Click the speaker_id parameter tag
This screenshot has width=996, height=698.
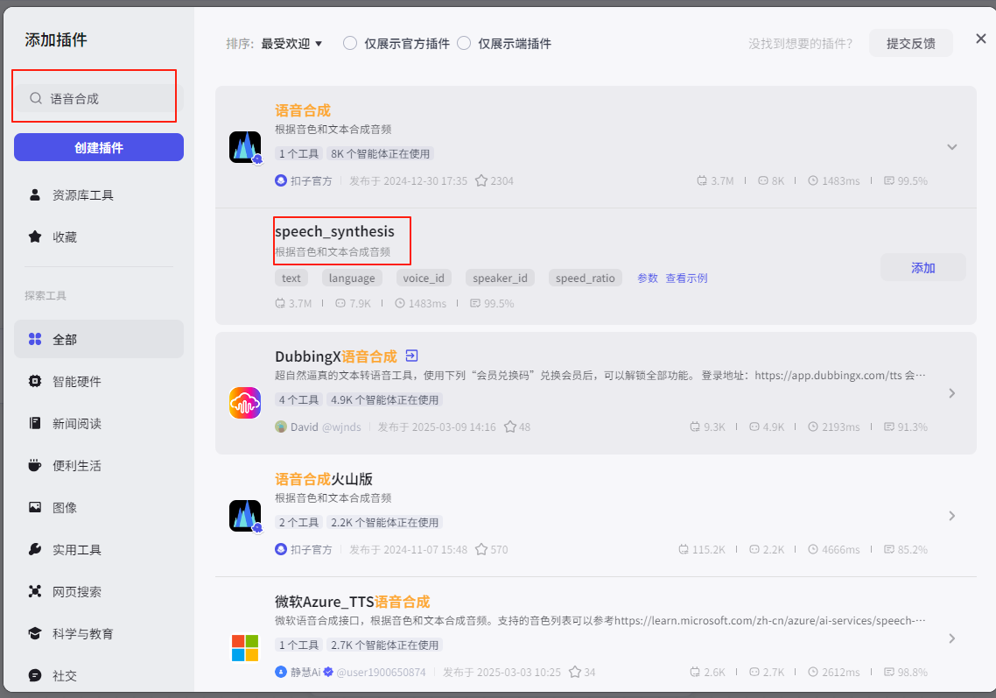point(500,278)
